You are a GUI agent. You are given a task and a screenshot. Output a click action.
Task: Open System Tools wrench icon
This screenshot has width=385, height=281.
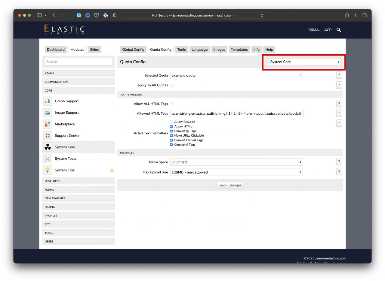click(48, 159)
